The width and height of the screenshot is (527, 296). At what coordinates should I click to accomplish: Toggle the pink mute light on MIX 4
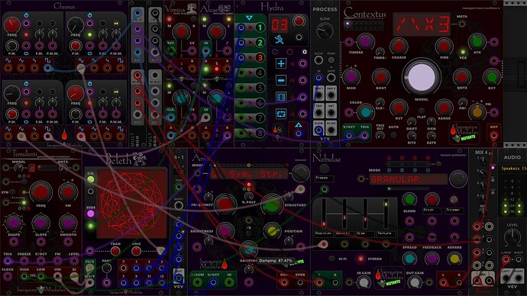493,168
